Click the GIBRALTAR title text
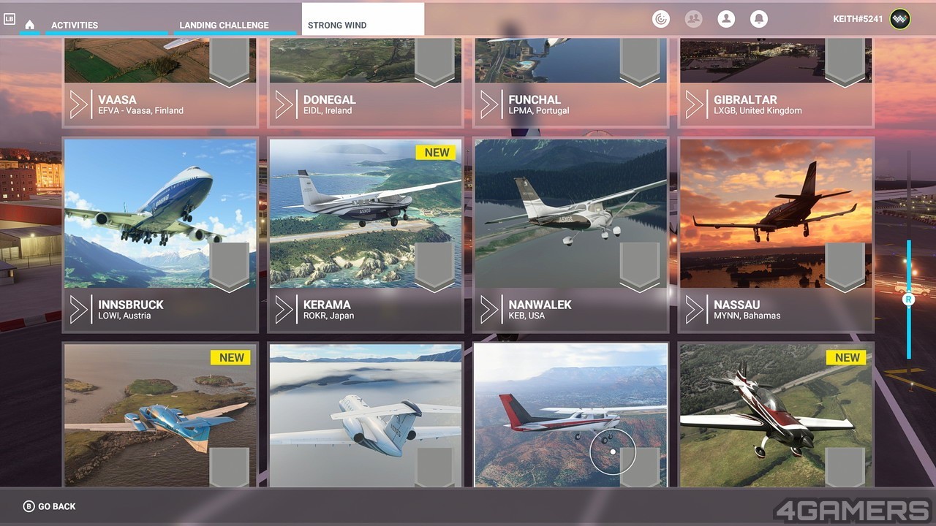The width and height of the screenshot is (936, 526). click(745, 99)
